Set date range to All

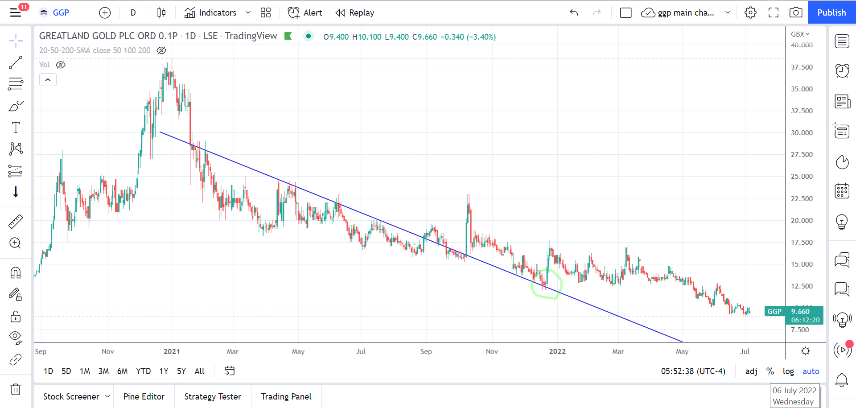(199, 371)
